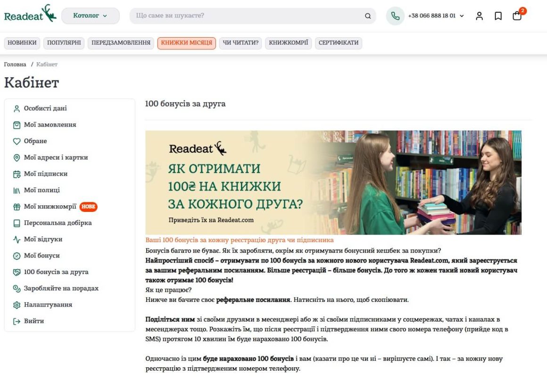The height and width of the screenshot is (380, 547).
Task: Click coins icon beside Заробляйте на порадах
Action: click(17, 289)
